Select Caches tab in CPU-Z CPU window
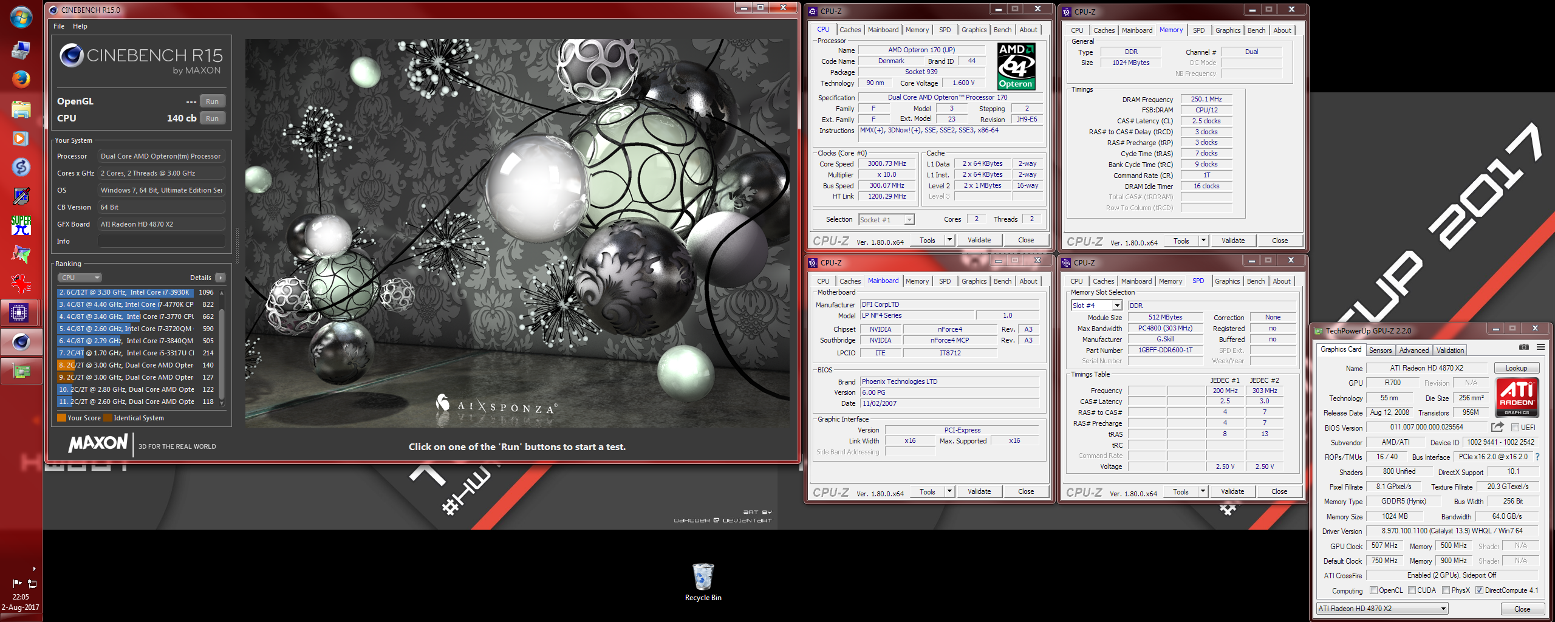This screenshot has width=1555, height=622. pos(850,30)
